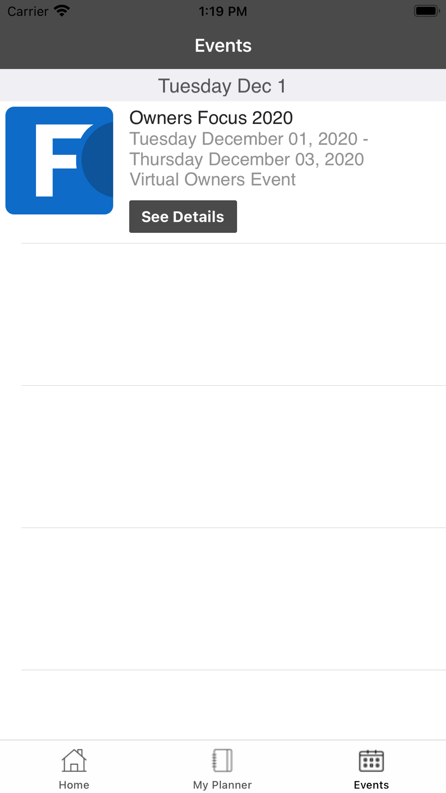Switch to the My Planner tab label
Viewport: 446px width, 793px height.
point(222,785)
